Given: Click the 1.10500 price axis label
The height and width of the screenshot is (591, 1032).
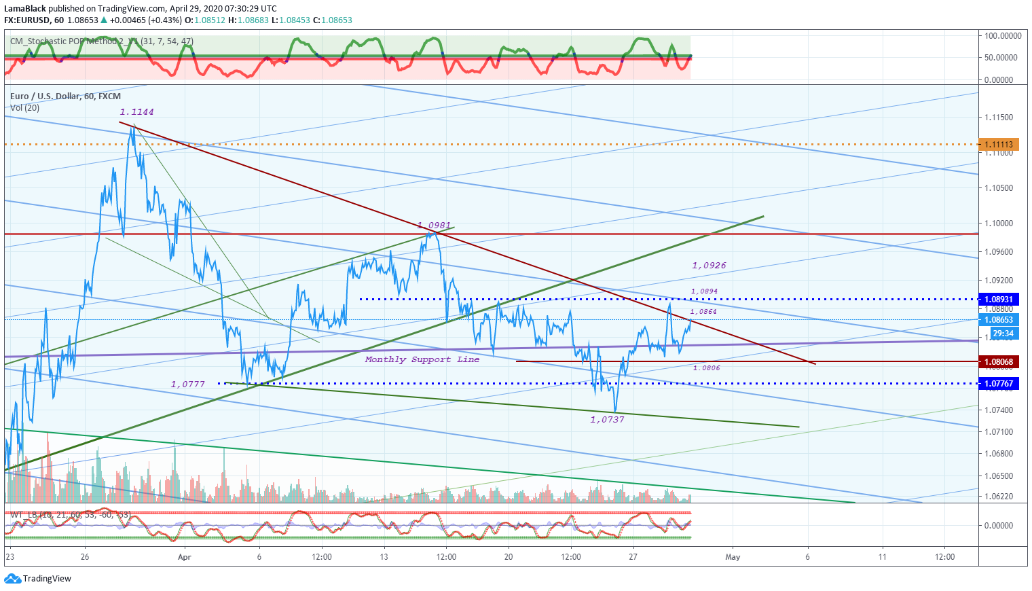Looking at the screenshot, I should pyautogui.click(x=999, y=188).
